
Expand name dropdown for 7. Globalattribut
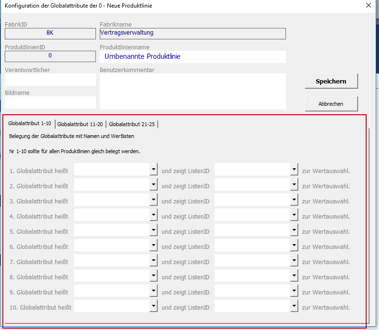153,261
